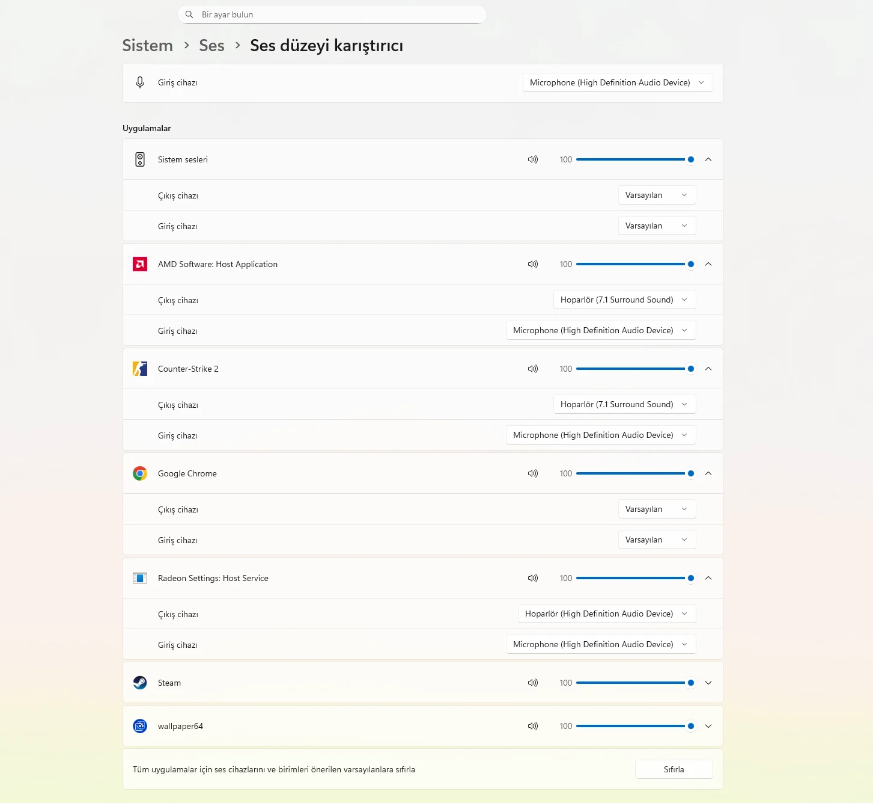Mute Google Chrome speaker icon
The height and width of the screenshot is (803, 873).
pyautogui.click(x=532, y=473)
